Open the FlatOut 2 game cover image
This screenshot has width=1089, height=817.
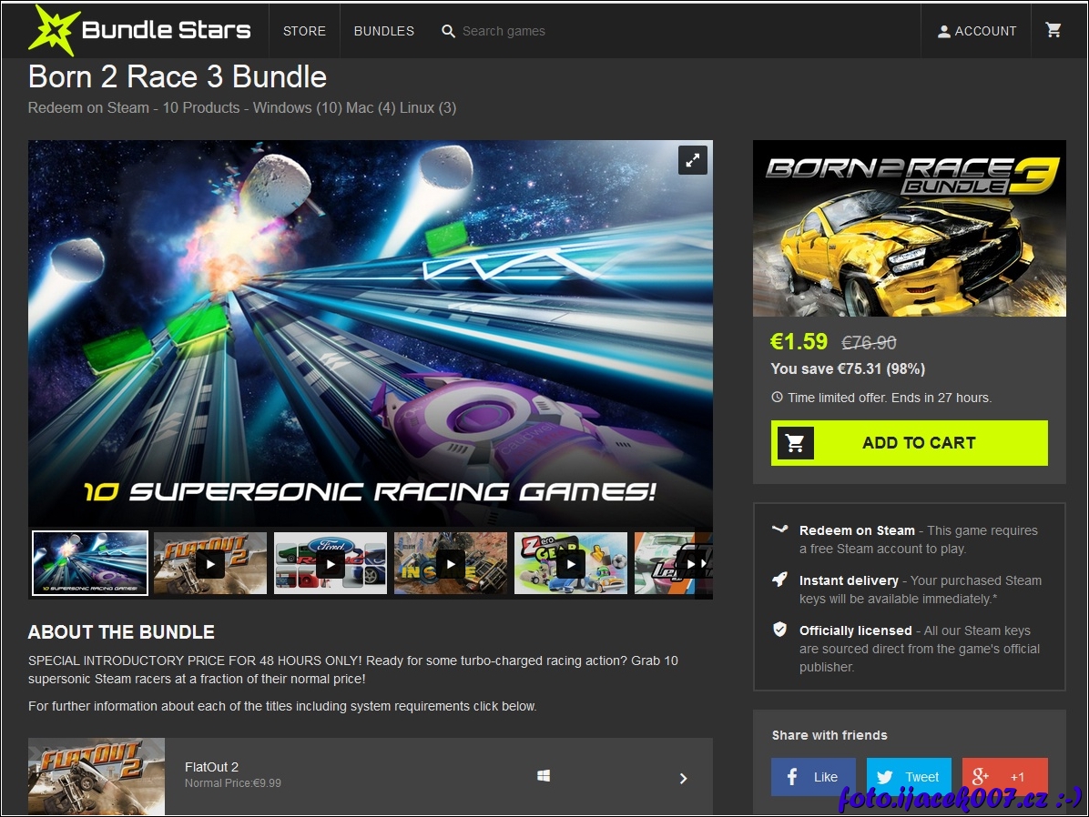click(97, 776)
